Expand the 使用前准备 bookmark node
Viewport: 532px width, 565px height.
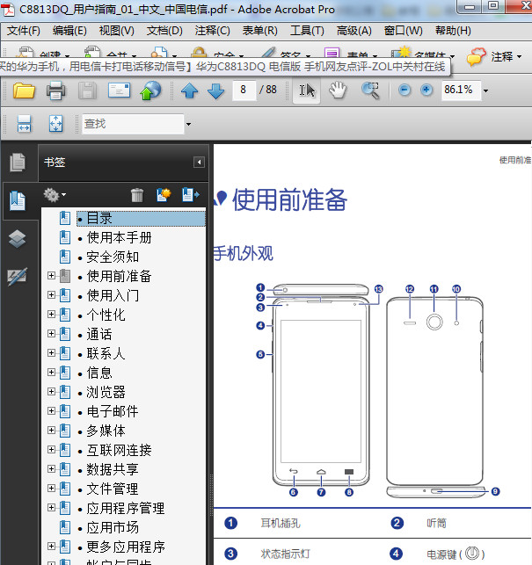pos(51,276)
